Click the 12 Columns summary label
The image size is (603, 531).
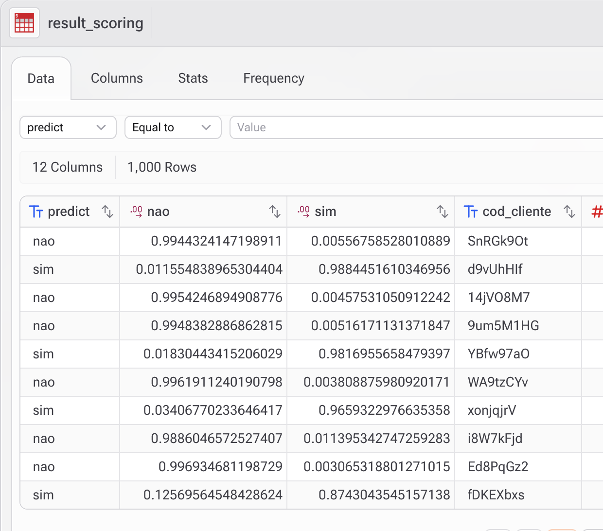coord(68,167)
